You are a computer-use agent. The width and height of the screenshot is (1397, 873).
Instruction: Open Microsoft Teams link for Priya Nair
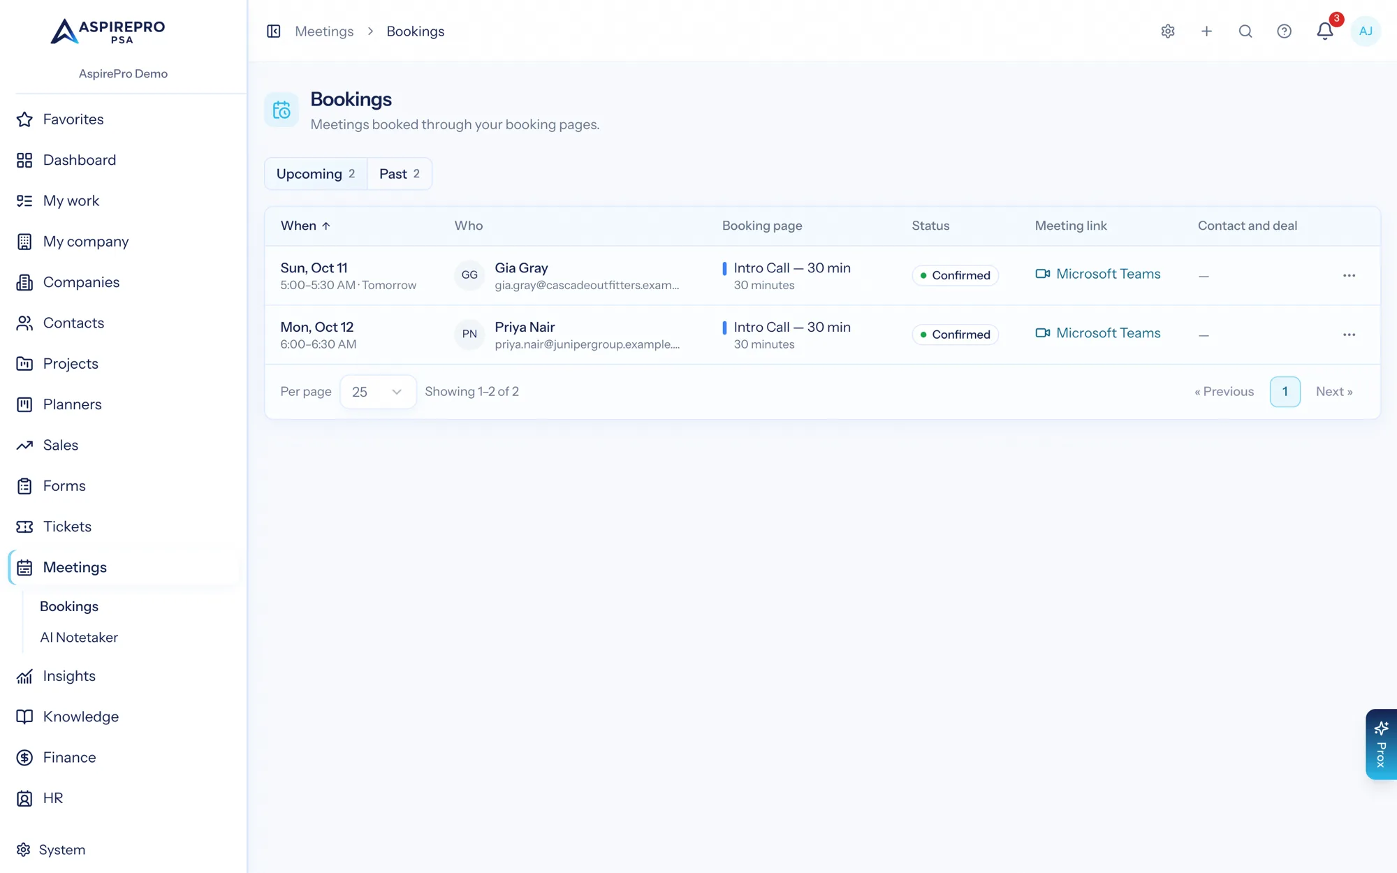click(x=1098, y=333)
